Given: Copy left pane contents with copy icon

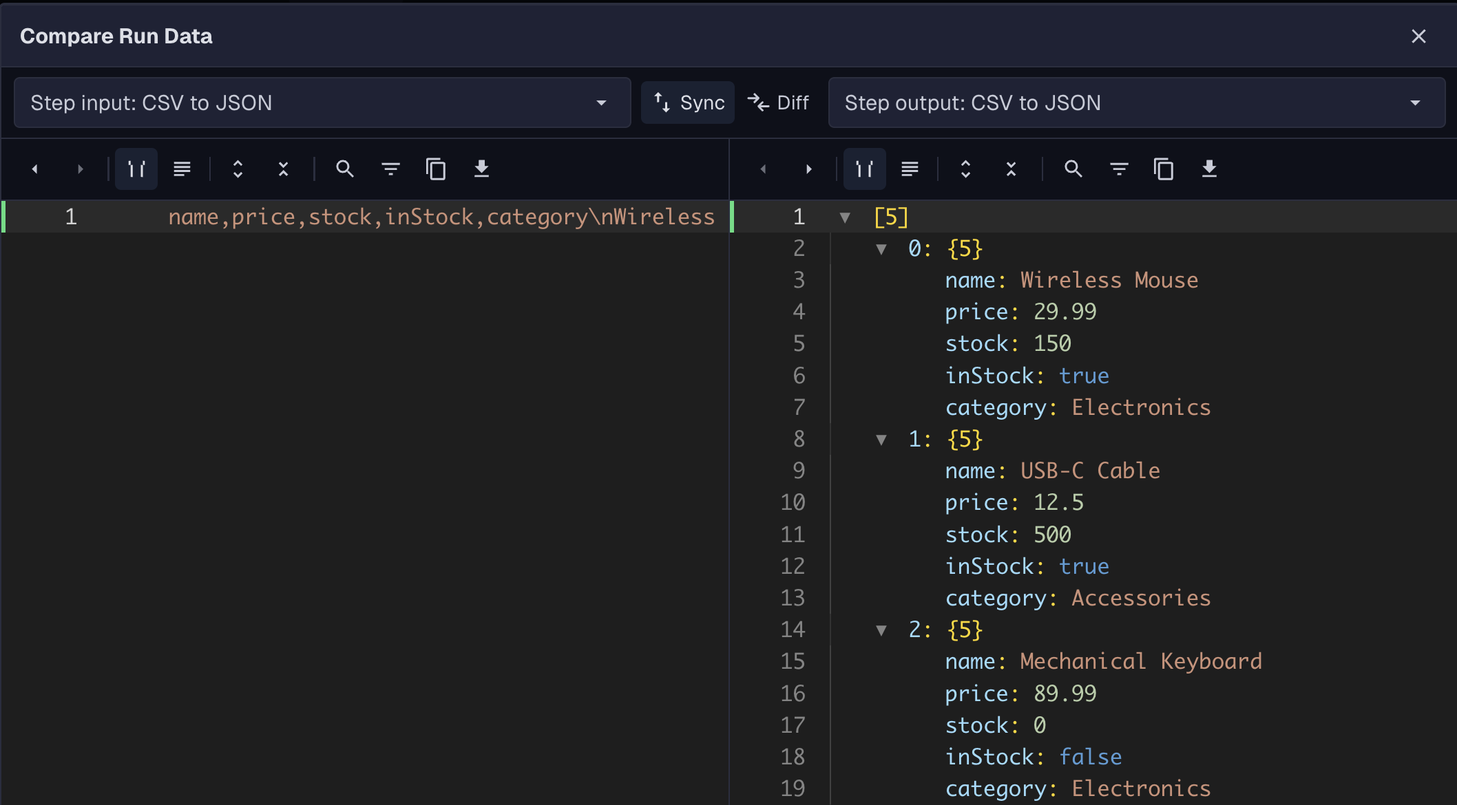Looking at the screenshot, I should 435,169.
